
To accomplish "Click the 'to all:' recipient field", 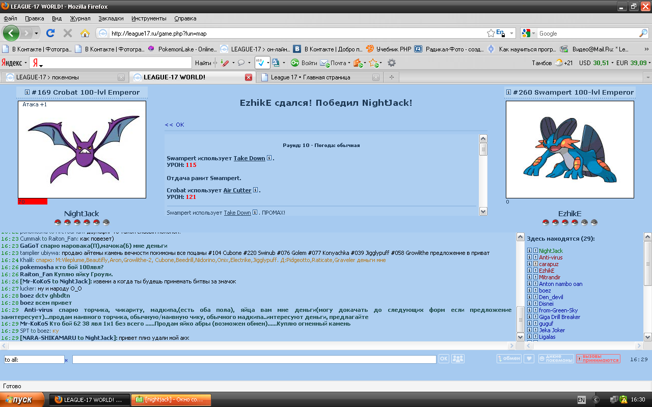I will pyautogui.click(x=34, y=359).
